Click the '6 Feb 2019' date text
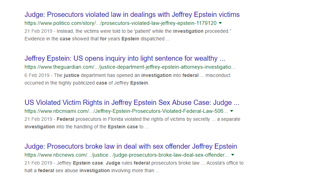 pyautogui.click(x=37, y=75)
